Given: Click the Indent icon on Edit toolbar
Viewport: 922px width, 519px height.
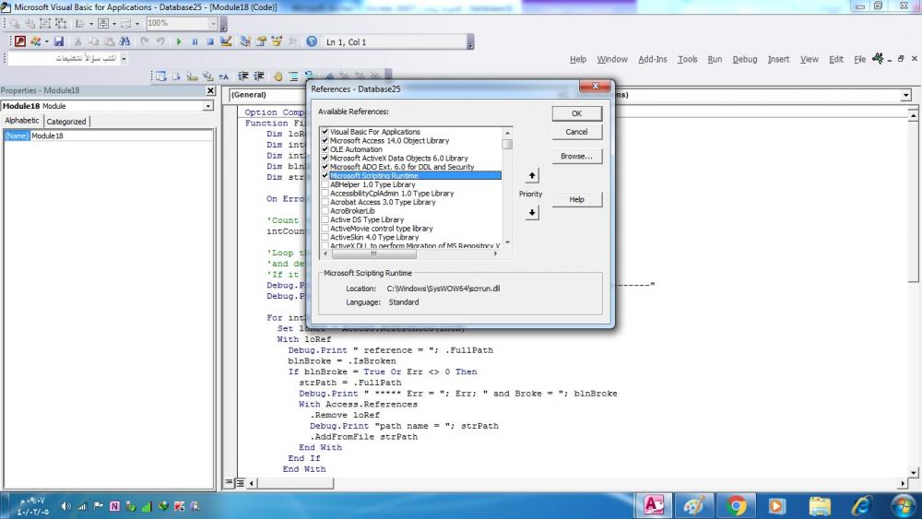Looking at the screenshot, I should [x=242, y=77].
